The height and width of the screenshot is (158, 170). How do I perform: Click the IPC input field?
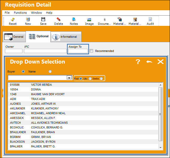pos(45,51)
